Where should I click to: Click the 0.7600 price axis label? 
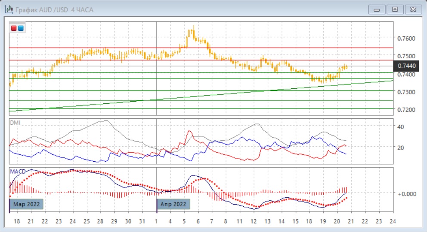tap(406, 39)
